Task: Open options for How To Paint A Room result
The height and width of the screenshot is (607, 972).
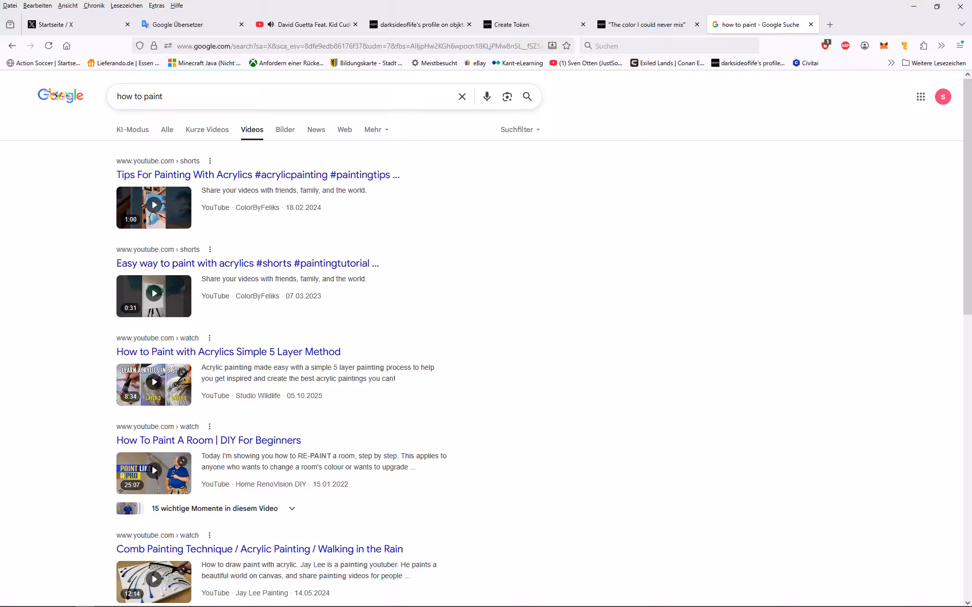Action: point(210,426)
